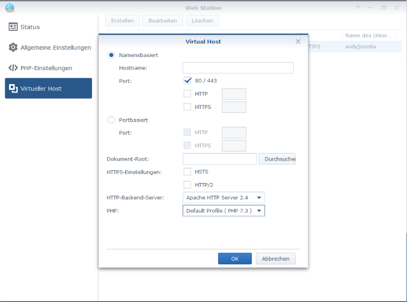This screenshot has width=407, height=302.
Task: Uncheck the 80 / 443 port checkbox
Action: (x=187, y=81)
